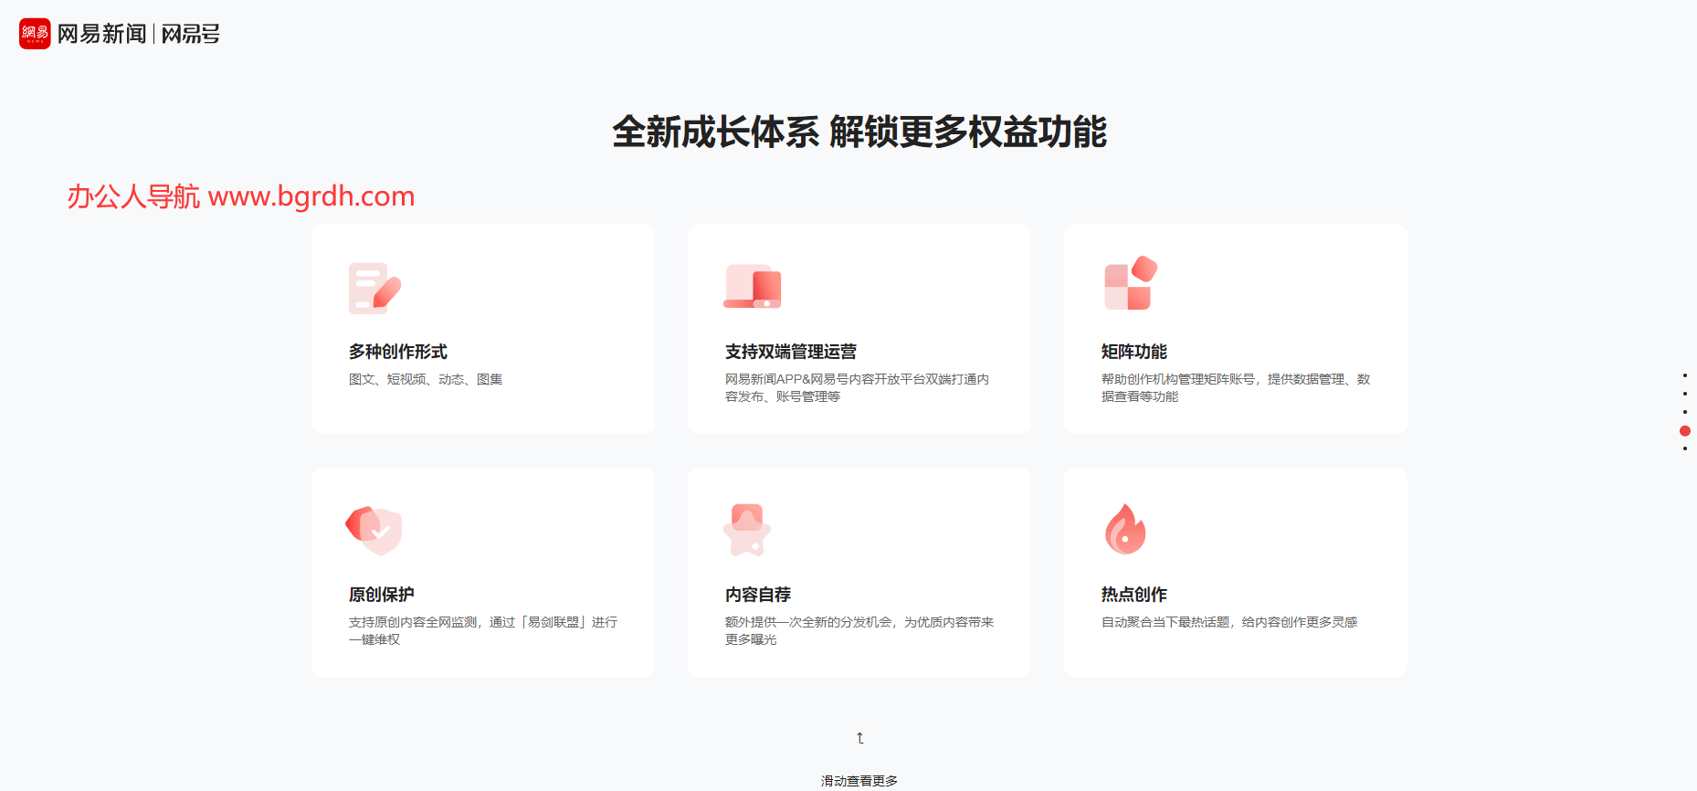Click the 原创保护 shield icon
The width and height of the screenshot is (1697, 791).
(374, 530)
